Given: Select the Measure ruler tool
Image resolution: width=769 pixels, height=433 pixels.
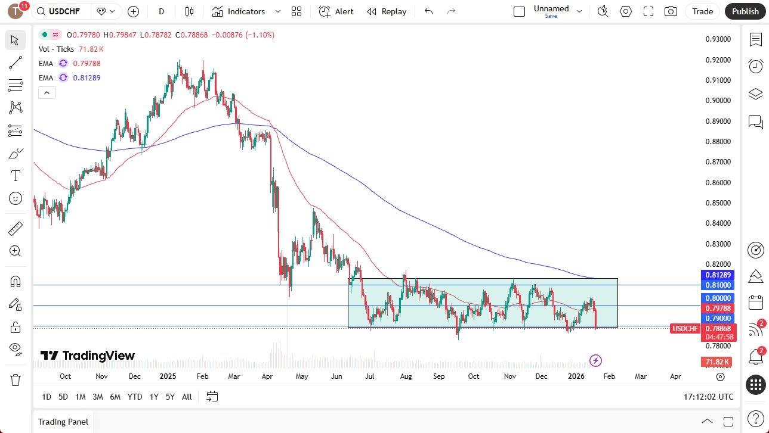Looking at the screenshot, I should click(x=15, y=228).
